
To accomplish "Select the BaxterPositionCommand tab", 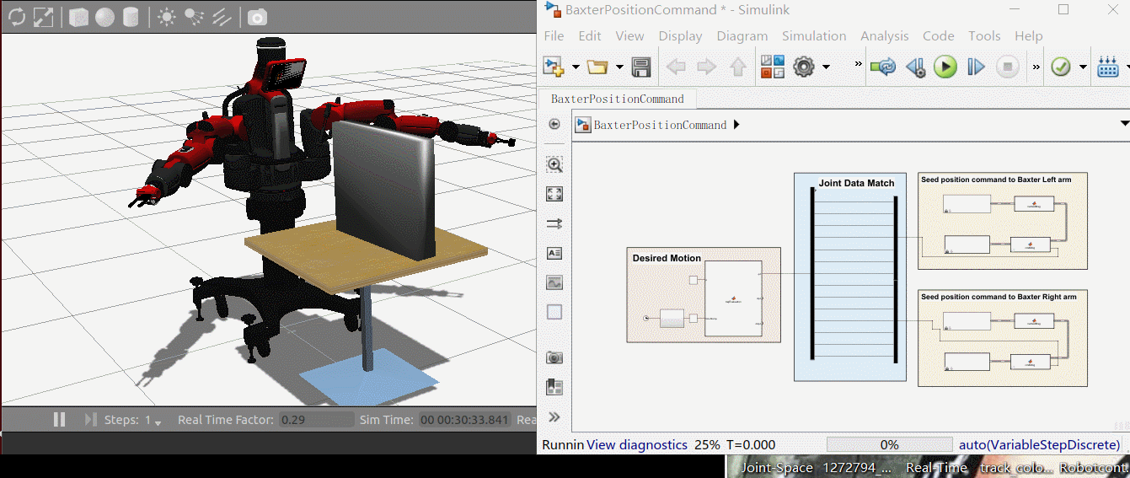I will pyautogui.click(x=617, y=99).
